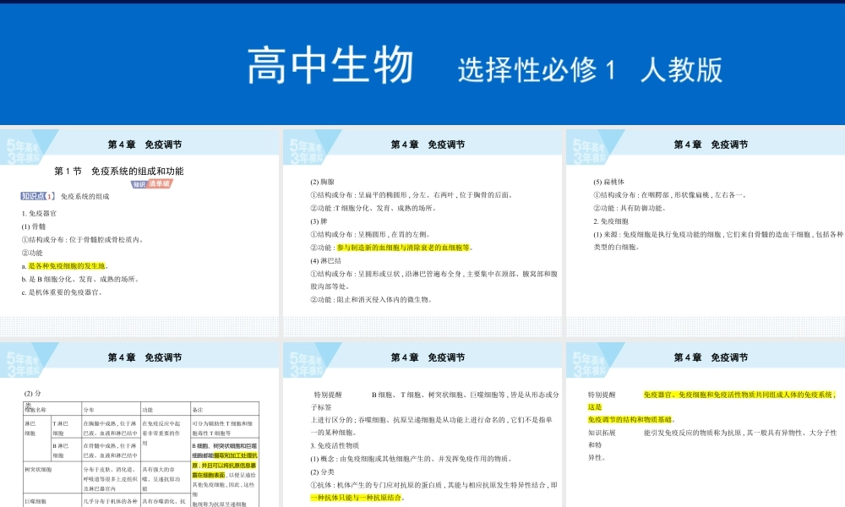Click the highlighted text 免疫调节的结构和物质基础

pos(630,420)
